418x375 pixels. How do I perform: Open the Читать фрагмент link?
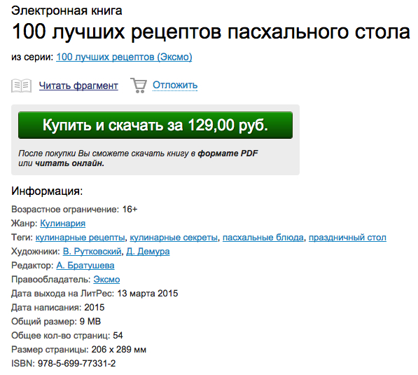click(78, 86)
